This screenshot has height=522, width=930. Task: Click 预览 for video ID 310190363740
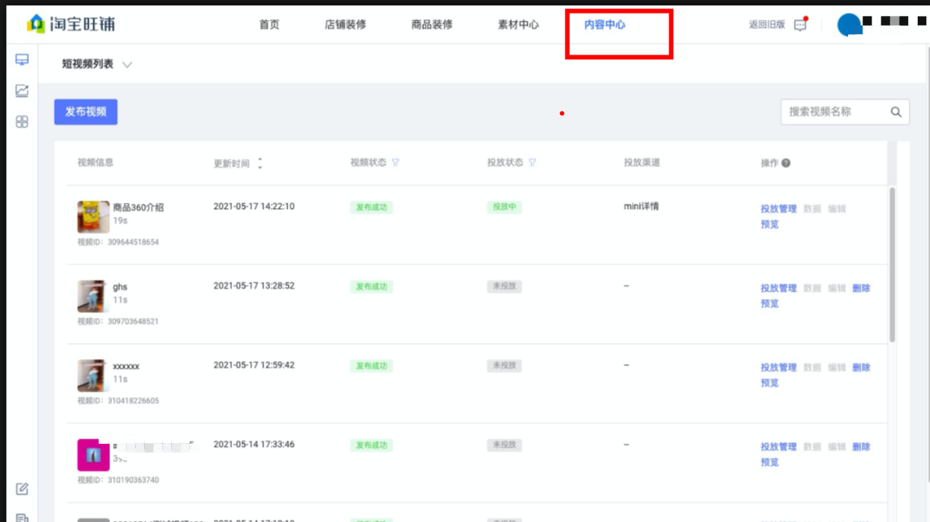point(769,463)
